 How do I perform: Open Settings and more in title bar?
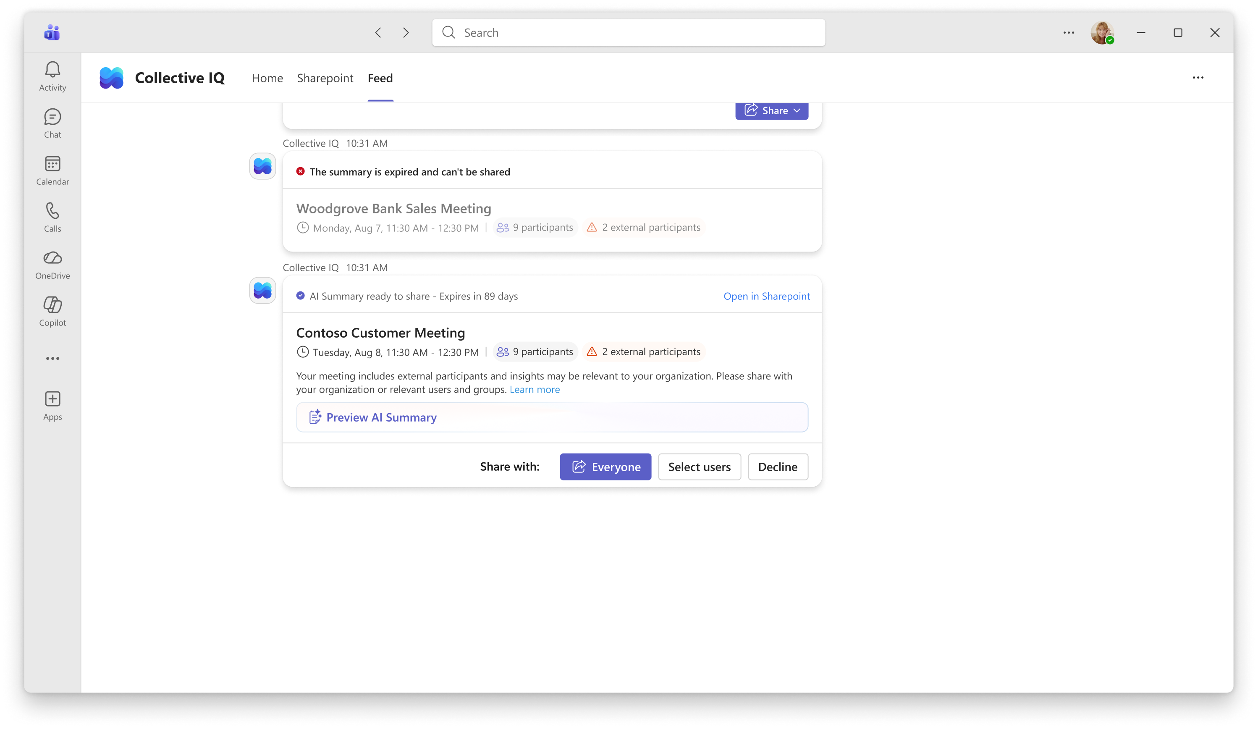(x=1068, y=32)
